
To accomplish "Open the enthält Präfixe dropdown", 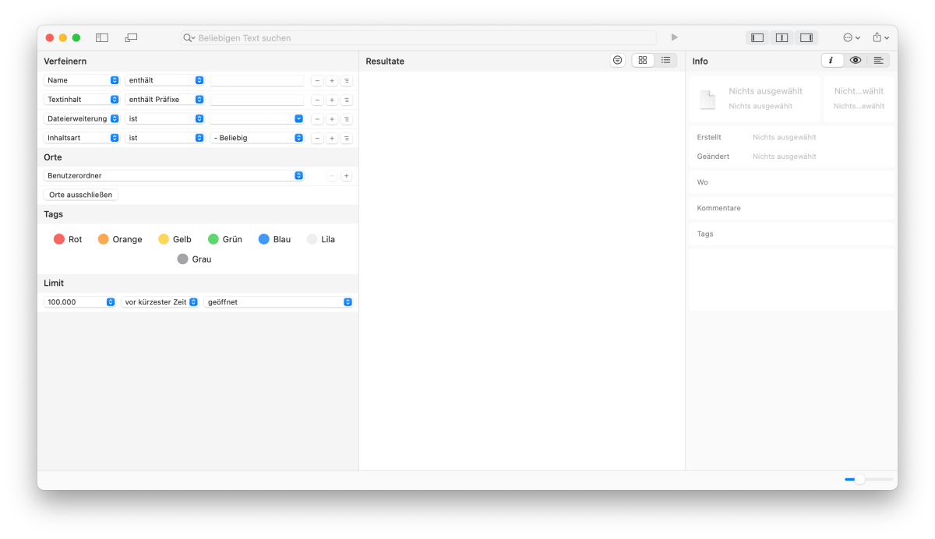I will (x=164, y=100).
